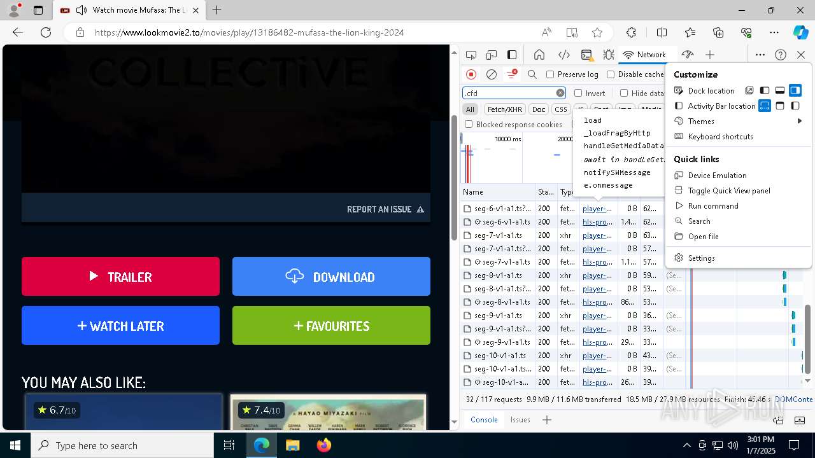
Task: Choose Device Emulation quick link
Action: 739,175
